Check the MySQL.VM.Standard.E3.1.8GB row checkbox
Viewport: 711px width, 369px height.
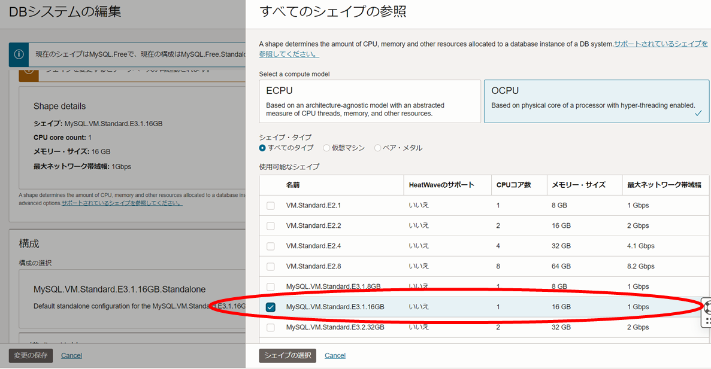click(271, 287)
